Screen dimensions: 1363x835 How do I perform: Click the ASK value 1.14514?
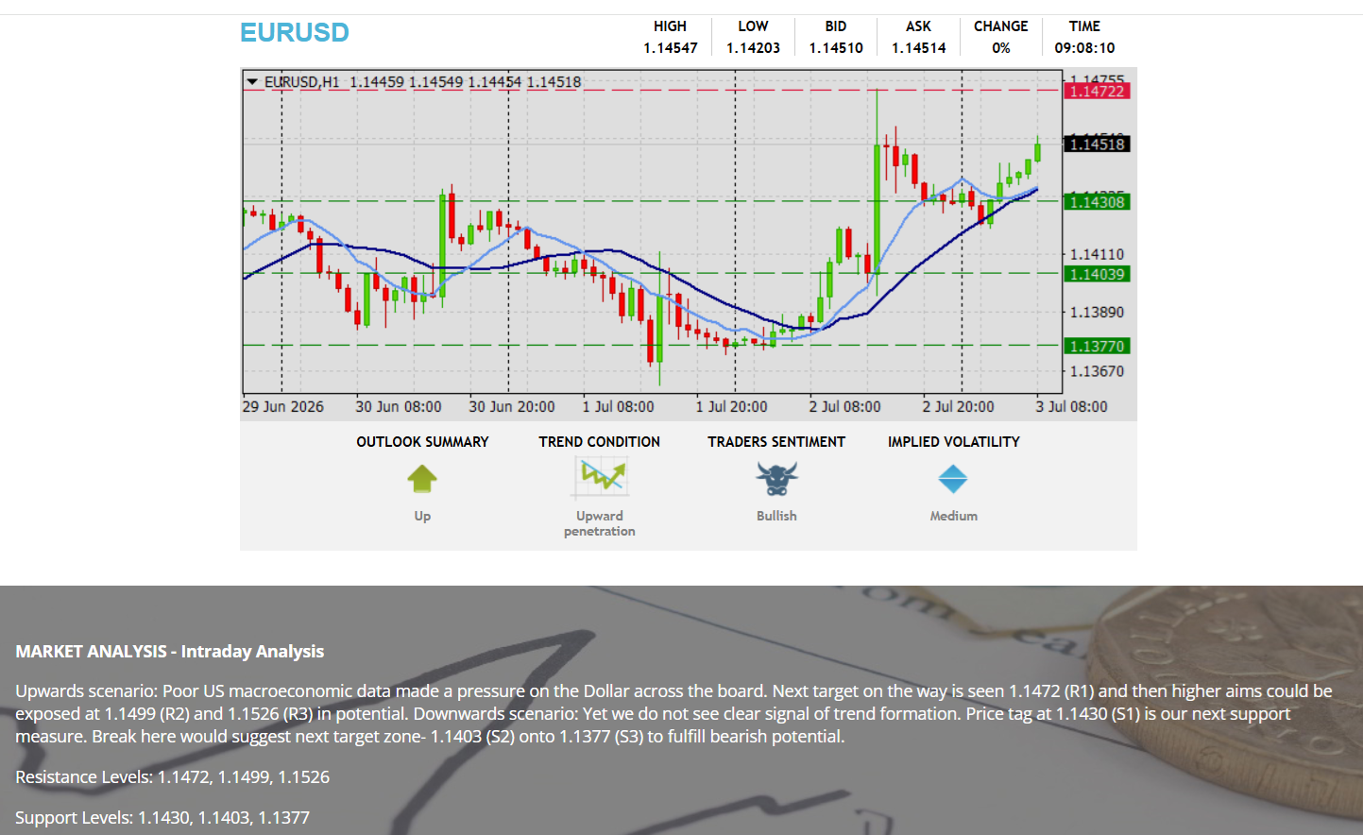click(x=919, y=48)
